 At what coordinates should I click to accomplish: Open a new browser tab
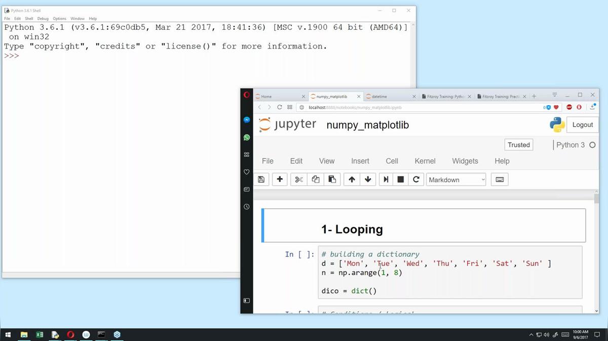pos(534,96)
